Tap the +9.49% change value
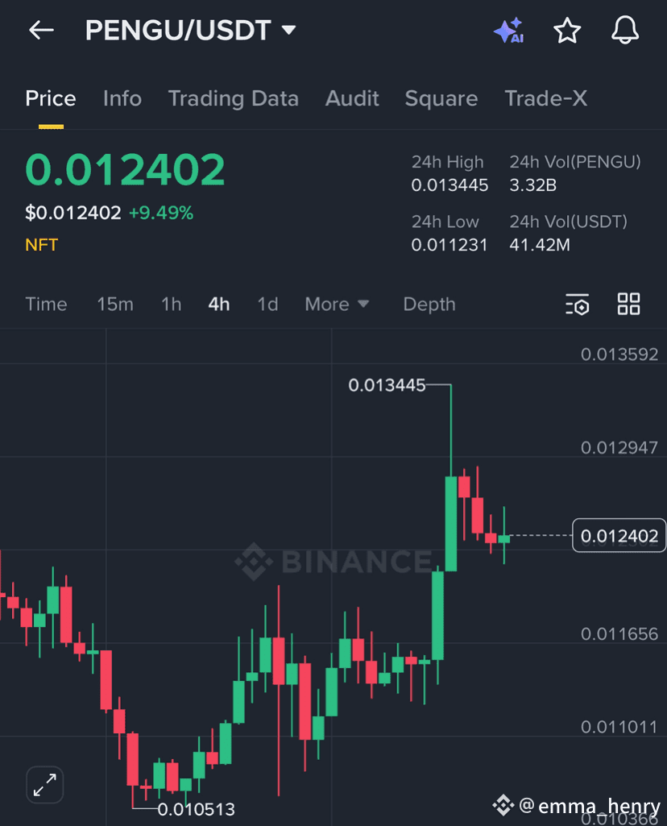Screen dimensions: 667x826 [x=161, y=213]
